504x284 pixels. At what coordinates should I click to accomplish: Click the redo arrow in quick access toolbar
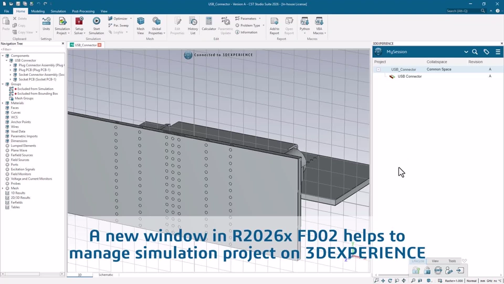tap(45, 4)
